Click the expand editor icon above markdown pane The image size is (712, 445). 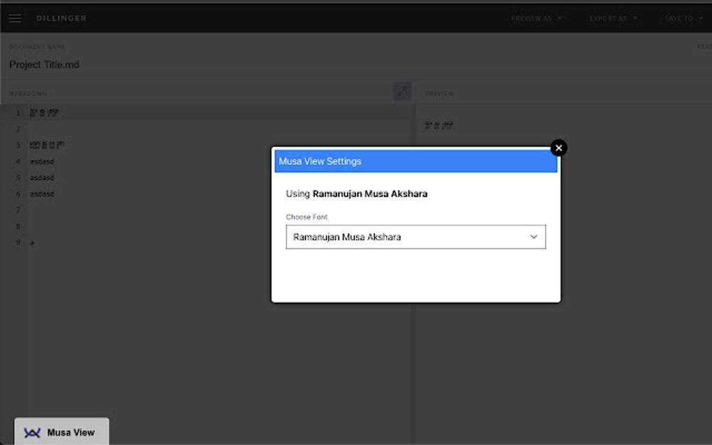point(402,91)
